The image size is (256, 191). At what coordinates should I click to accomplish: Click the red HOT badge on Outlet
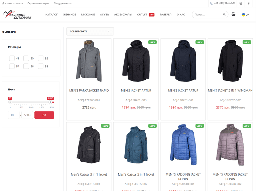[x=152, y=15]
